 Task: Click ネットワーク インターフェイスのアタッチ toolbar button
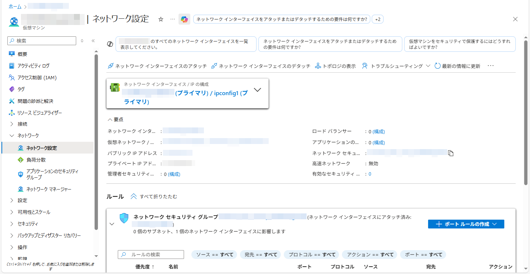tap(157, 66)
